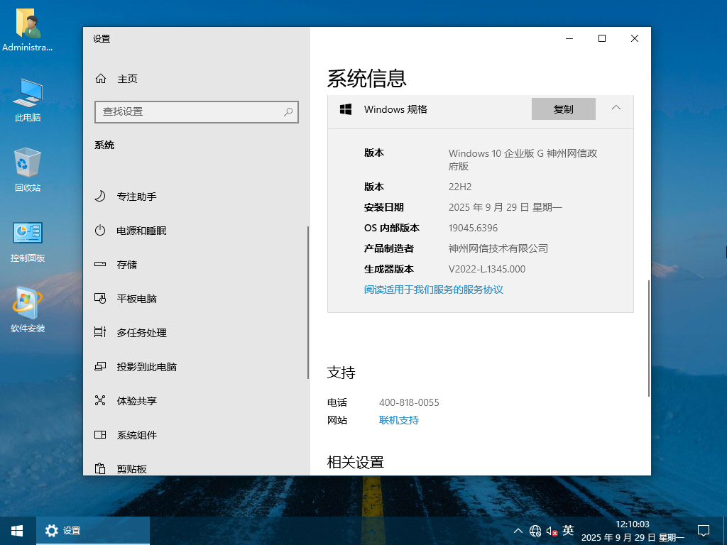727x545 pixels.
Task: Toggle the input language indicator 英
Action: (568, 530)
